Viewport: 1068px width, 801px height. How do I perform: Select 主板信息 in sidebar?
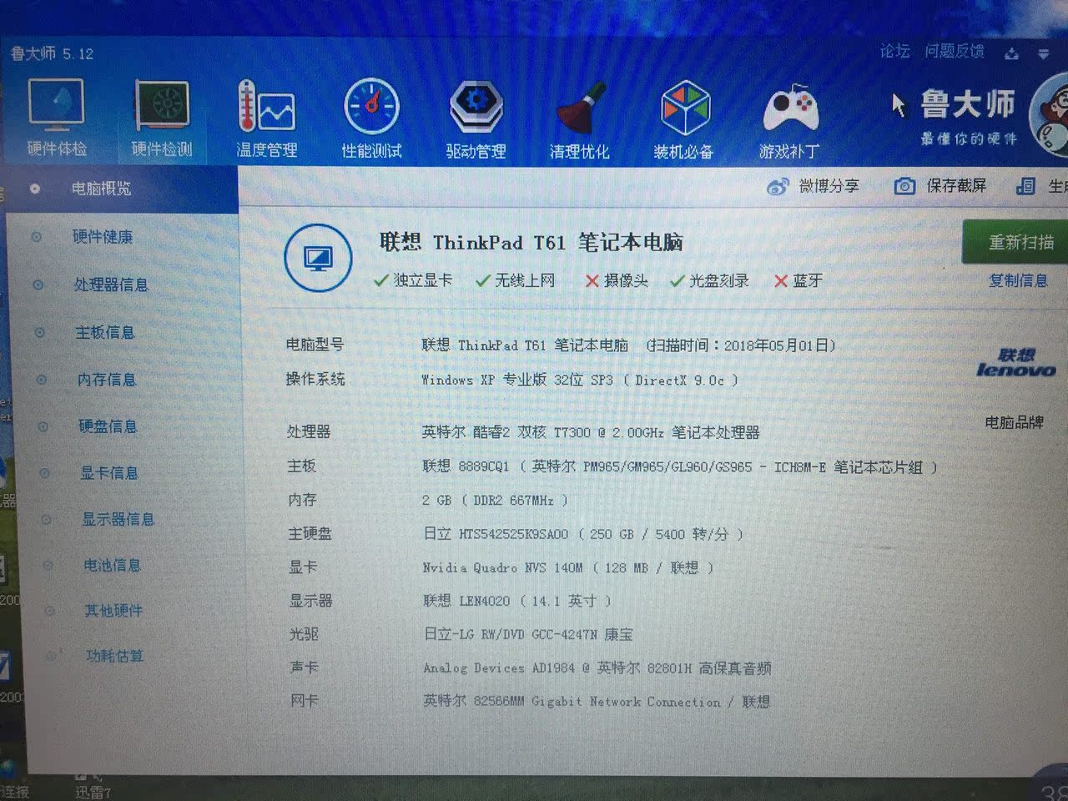pyautogui.click(x=105, y=332)
